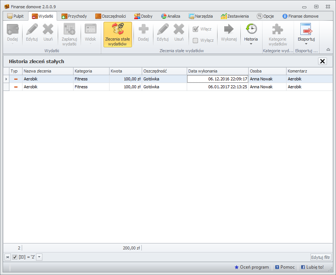Screen dimensions: 336x275
Task: Click the Zaplanuj wydatki calendar icon
Action: click(69, 30)
